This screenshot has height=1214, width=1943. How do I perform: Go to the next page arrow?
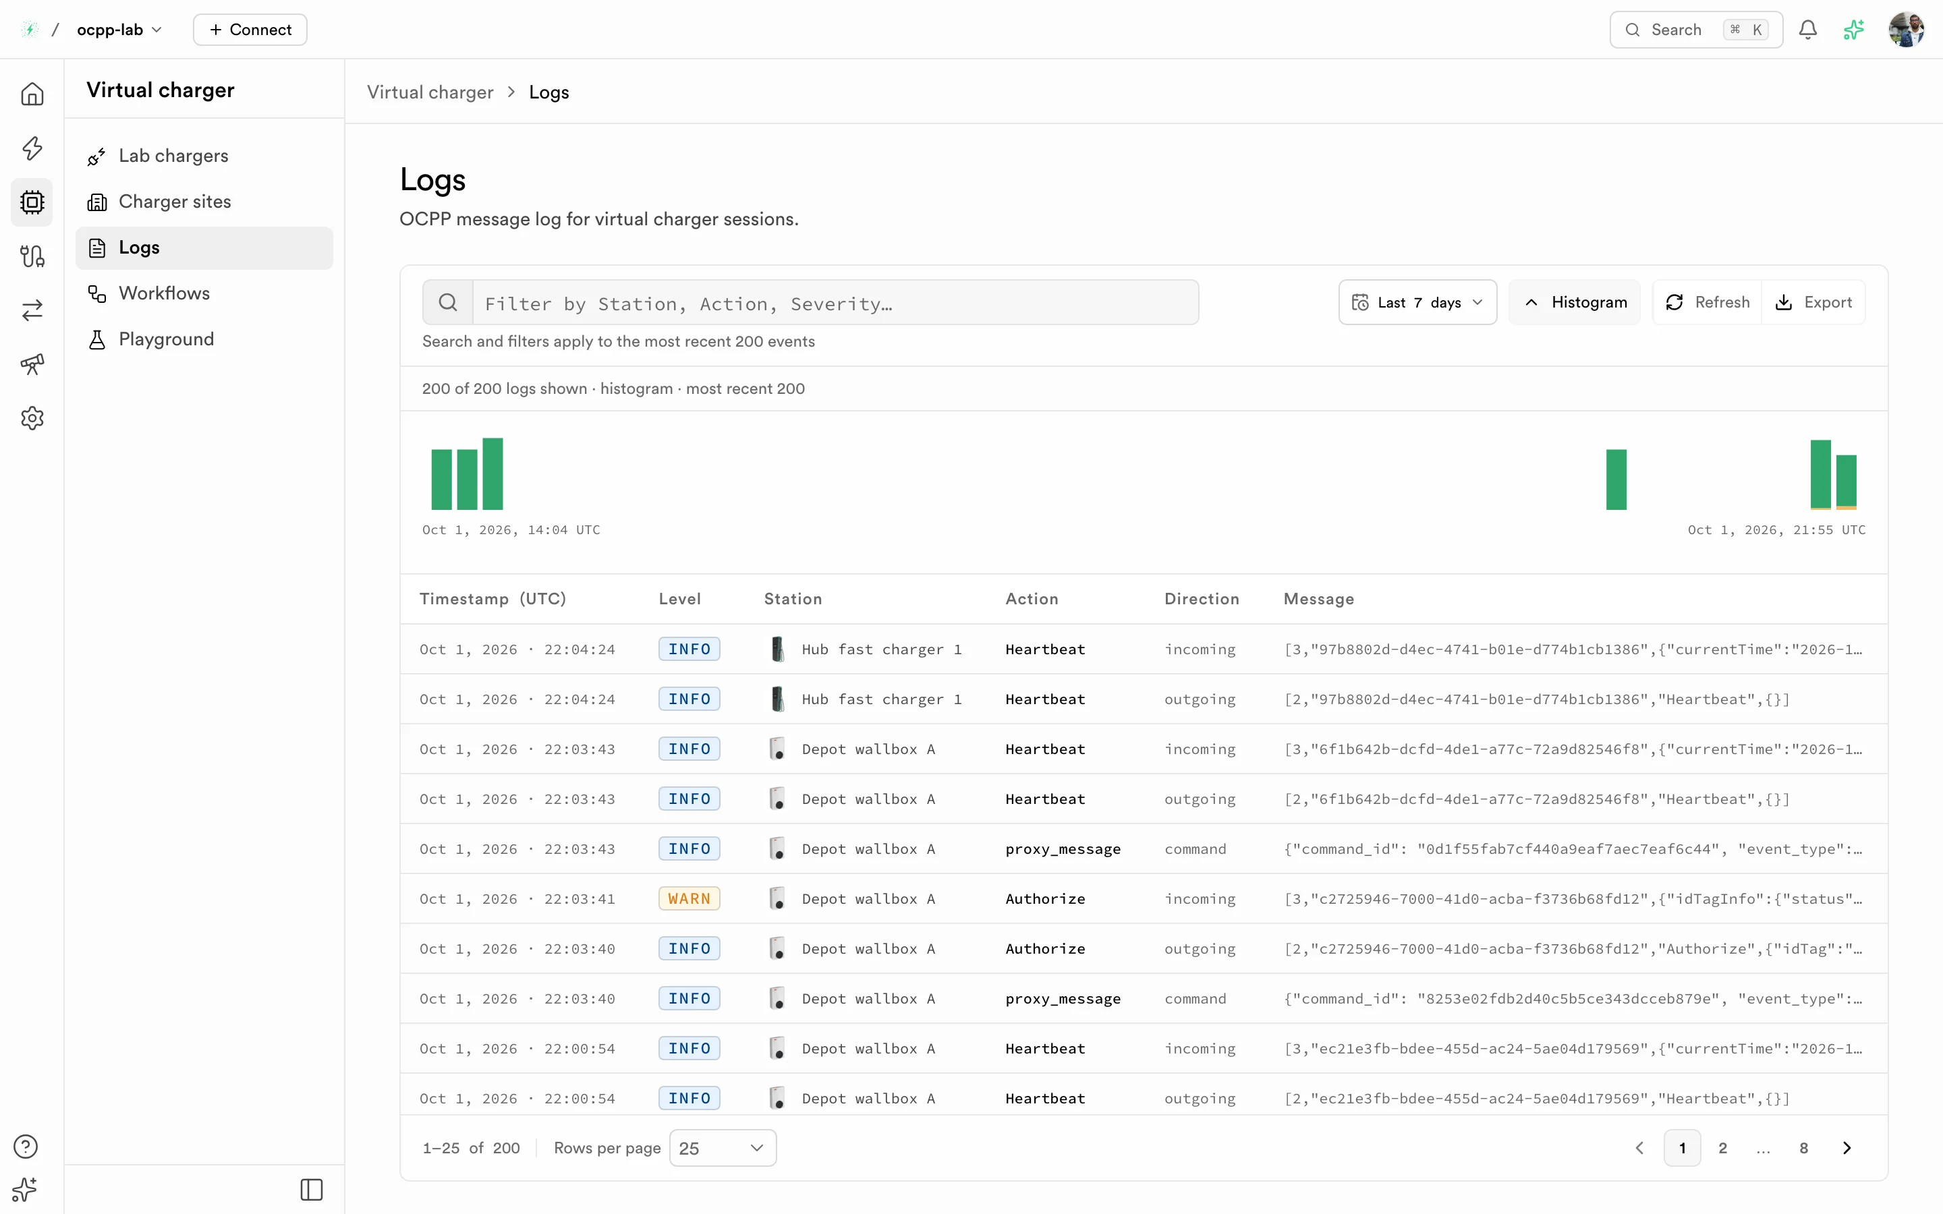[x=1847, y=1147]
